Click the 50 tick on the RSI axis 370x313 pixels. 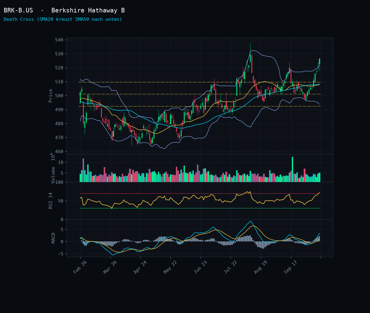[61, 201]
